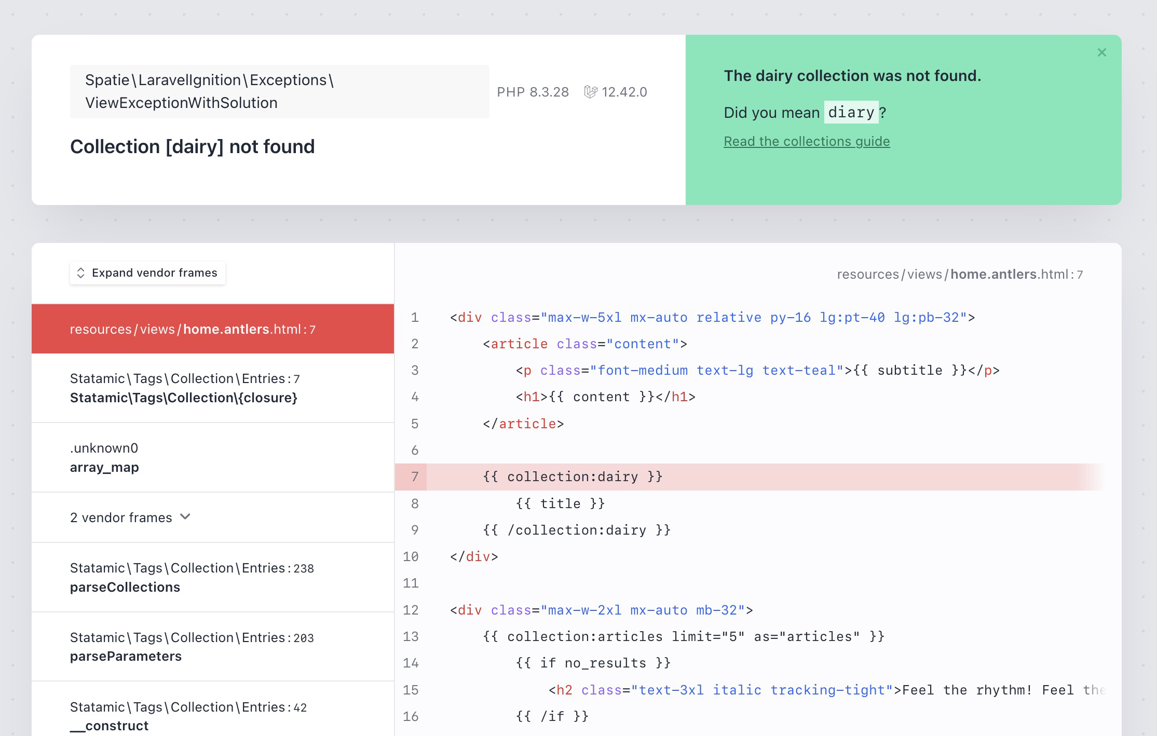Click the PHP 8.3.28 version label
Screen dimensions: 1157x736
(x=533, y=92)
